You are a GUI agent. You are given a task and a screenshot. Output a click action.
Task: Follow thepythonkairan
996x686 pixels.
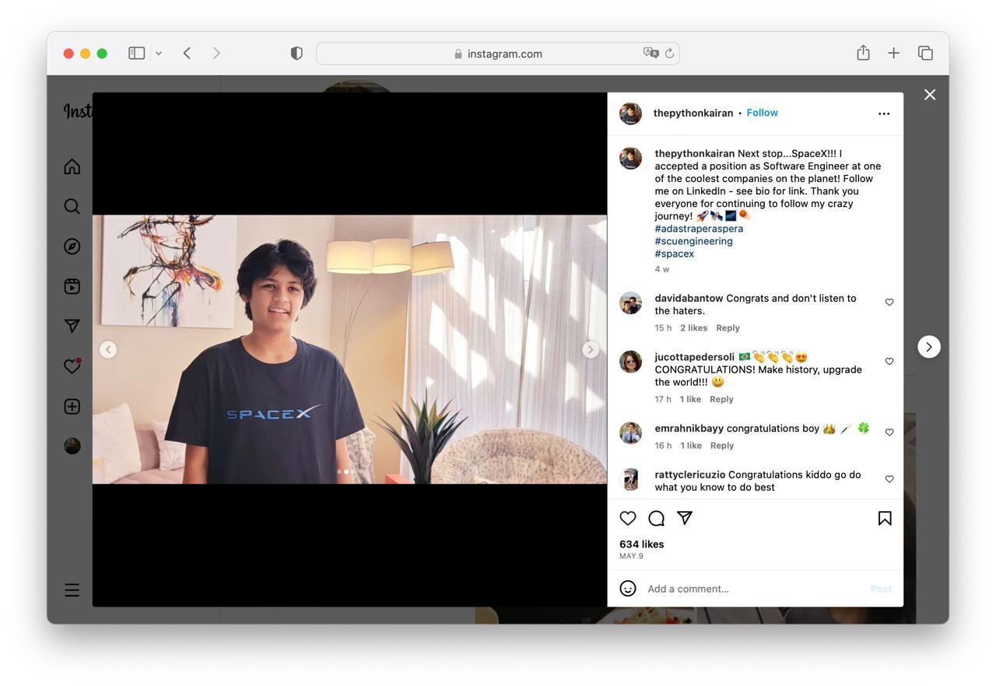(761, 112)
